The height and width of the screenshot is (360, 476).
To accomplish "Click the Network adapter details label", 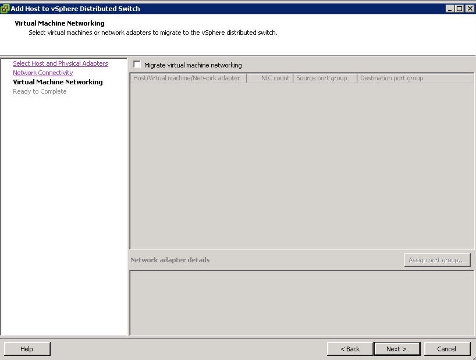I will click(170, 260).
